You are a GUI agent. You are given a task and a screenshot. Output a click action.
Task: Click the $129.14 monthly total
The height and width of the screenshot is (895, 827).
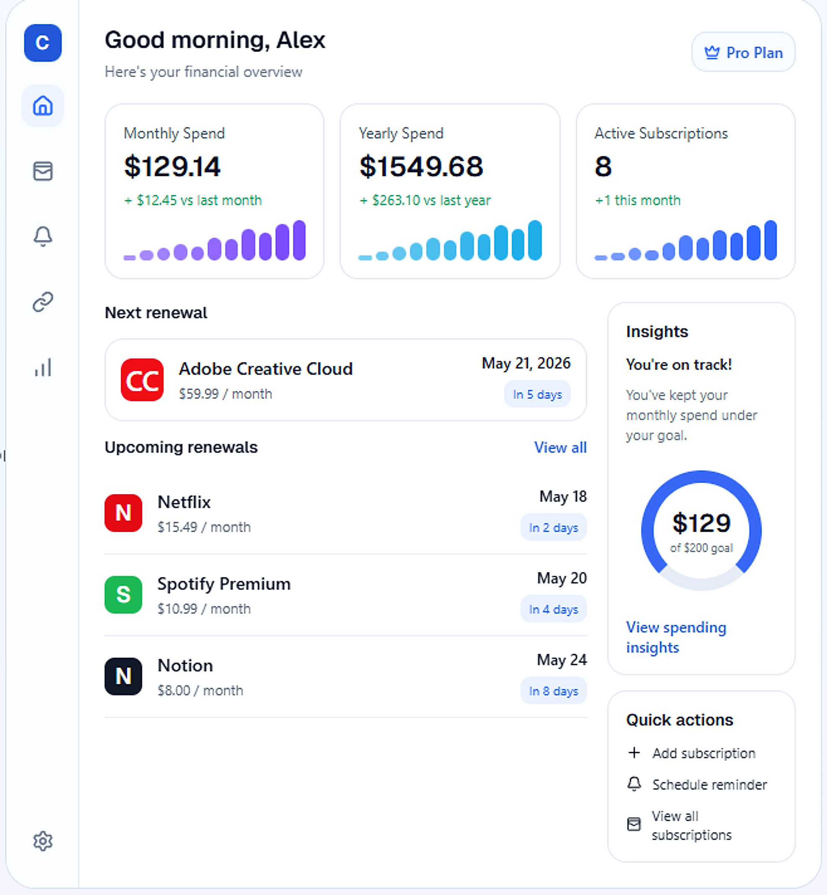(172, 166)
